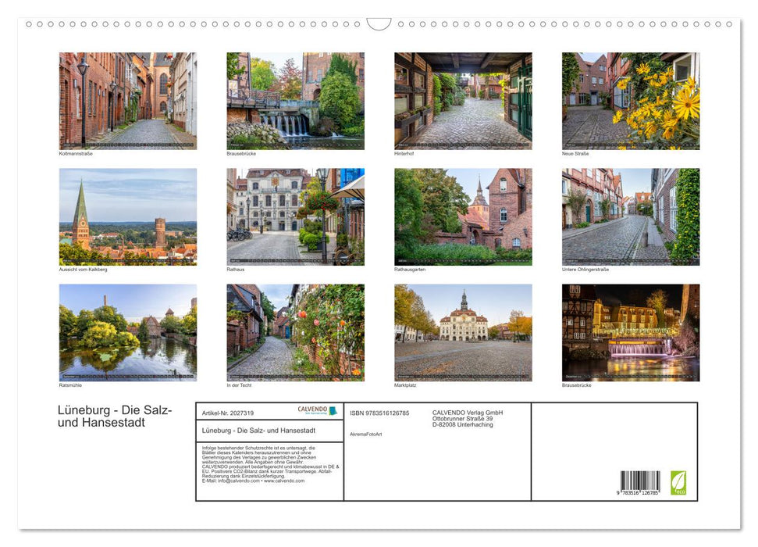Click the Neue Straße flower photo
758x547 pixels.
pyautogui.click(x=629, y=100)
